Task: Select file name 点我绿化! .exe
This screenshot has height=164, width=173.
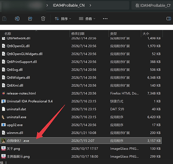Action: (18, 141)
